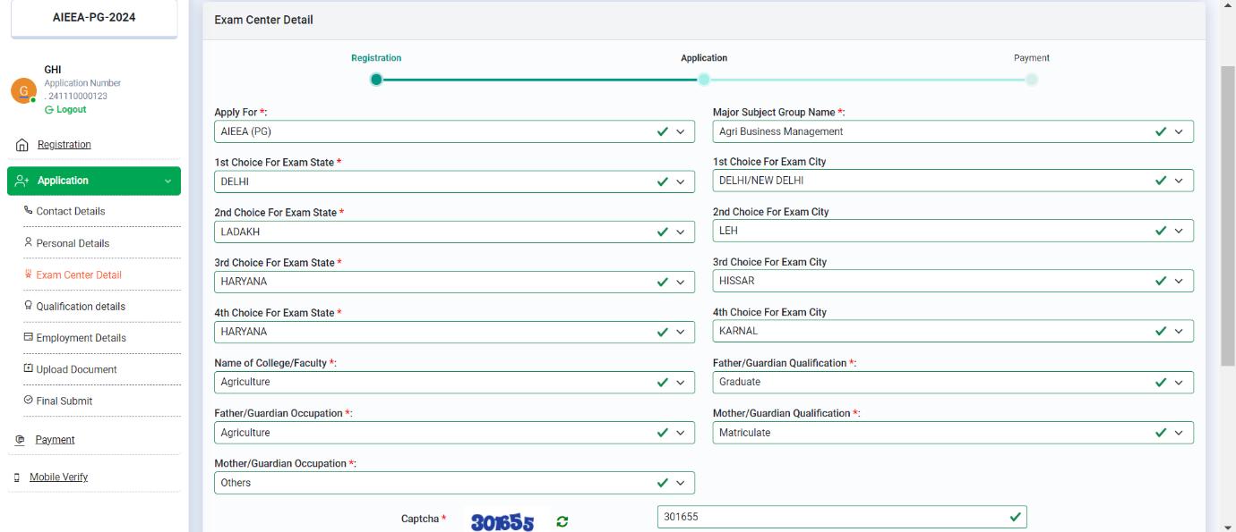Refresh the captcha image
1236x532 pixels.
(562, 521)
